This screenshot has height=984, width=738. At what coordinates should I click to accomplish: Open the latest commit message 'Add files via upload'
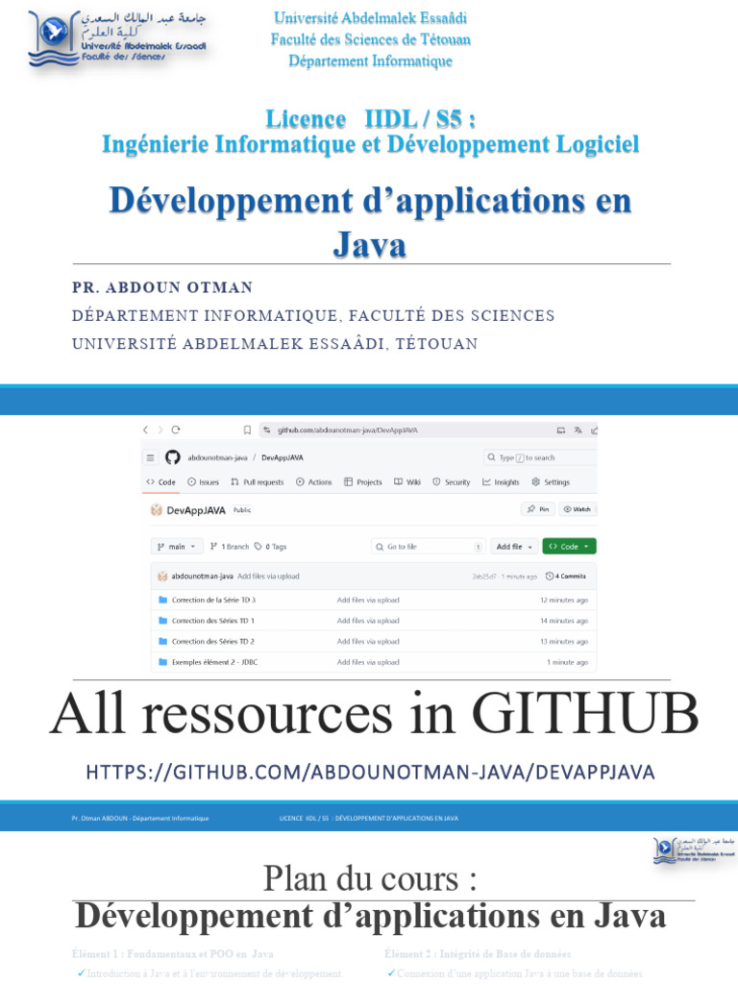268,577
